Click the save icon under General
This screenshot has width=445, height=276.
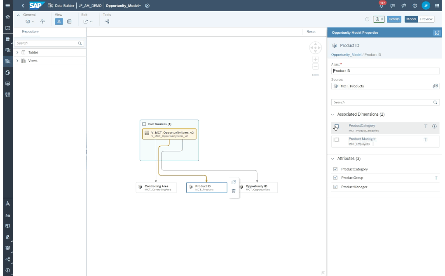point(27,21)
